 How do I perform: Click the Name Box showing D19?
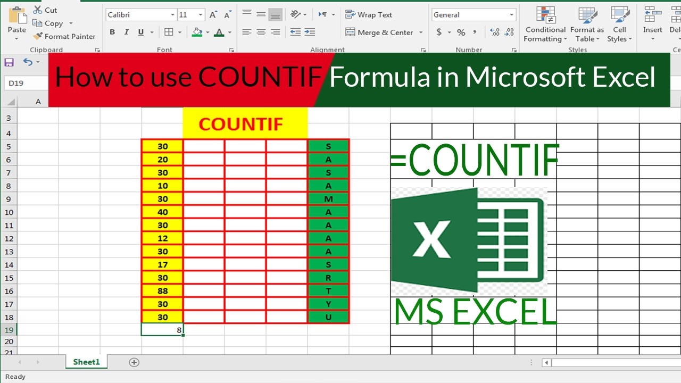pyautogui.click(x=26, y=83)
